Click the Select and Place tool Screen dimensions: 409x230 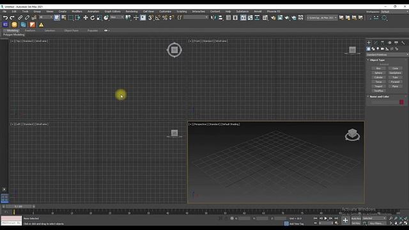tap(106, 18)
